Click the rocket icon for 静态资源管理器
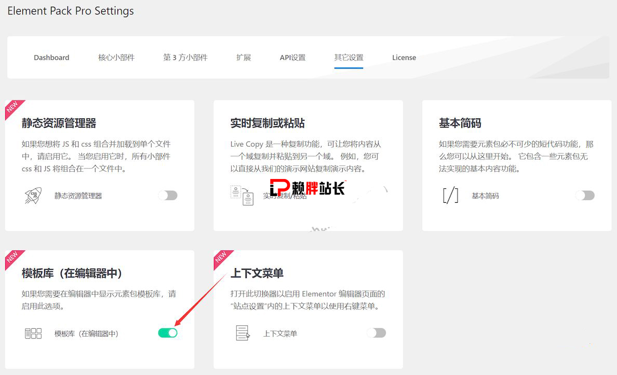This screenshot has width=617, height=375. pos(33,196)
